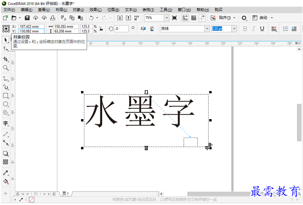Image resolution: width=303 pixels, height=205 pixels.
Task: Open the font size dropdown
Action: tap(234, 28)
